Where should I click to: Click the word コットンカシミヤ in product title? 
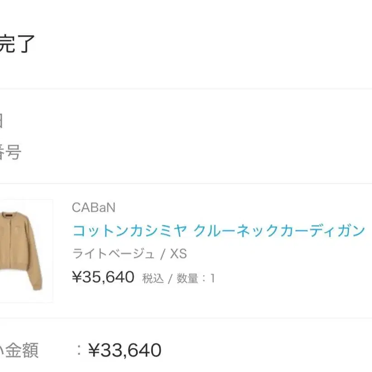129,231
